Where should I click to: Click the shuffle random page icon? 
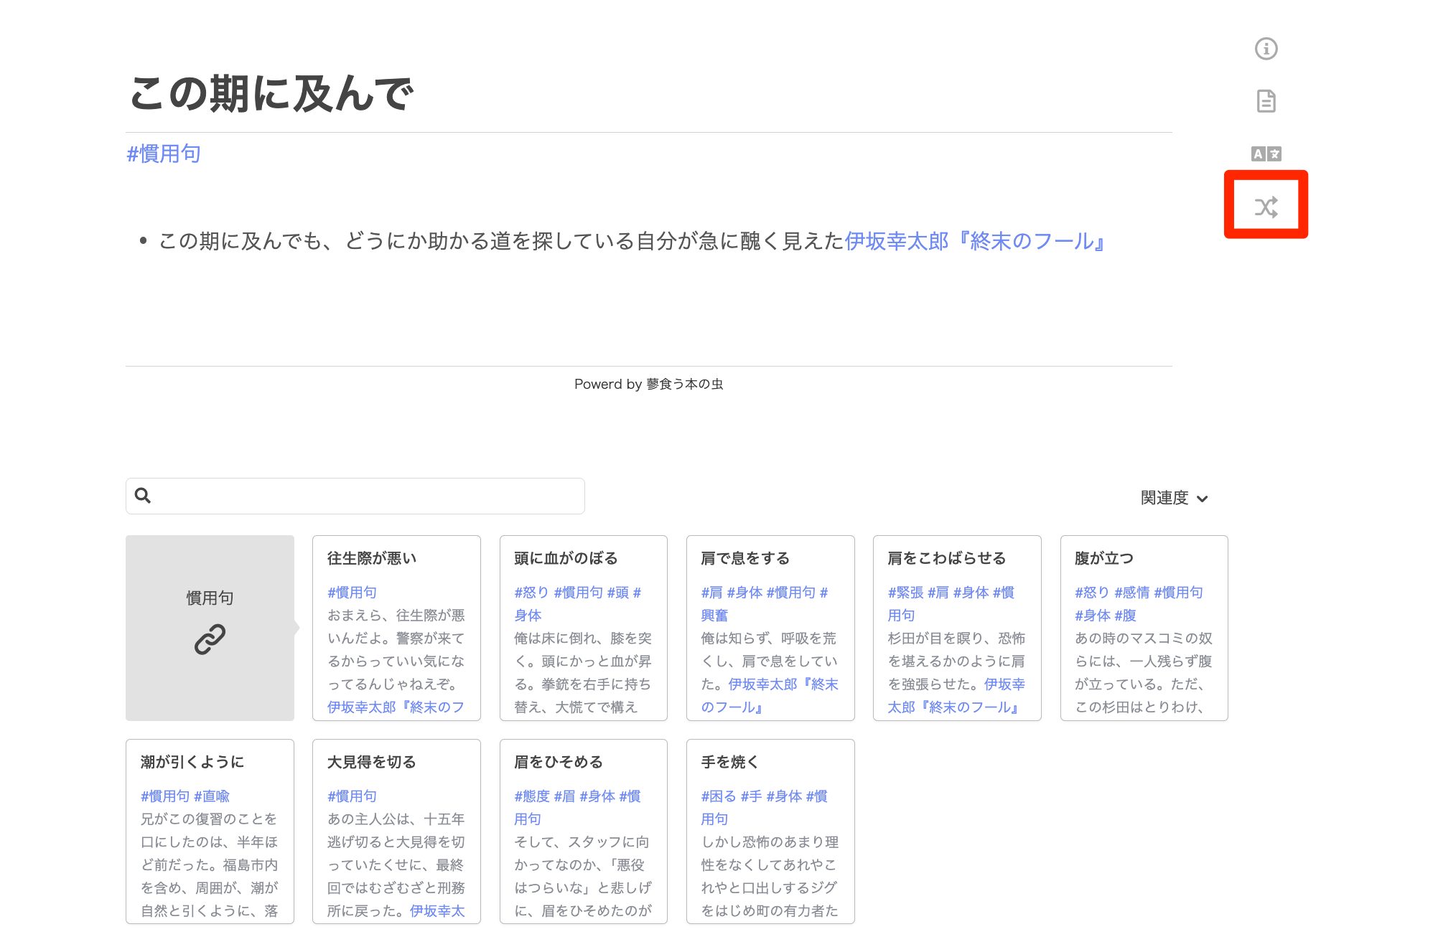tap(1266, 207)
